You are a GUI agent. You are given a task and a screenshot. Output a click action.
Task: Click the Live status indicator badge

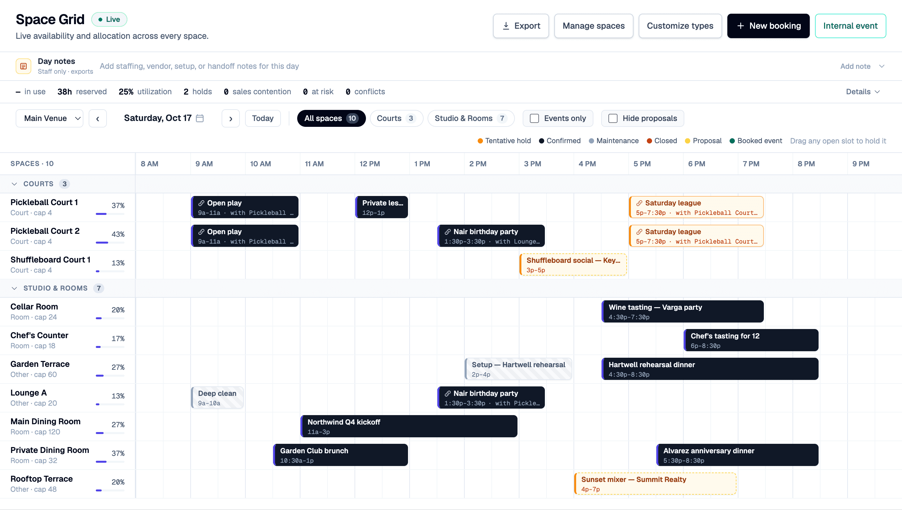click(109, 20)
